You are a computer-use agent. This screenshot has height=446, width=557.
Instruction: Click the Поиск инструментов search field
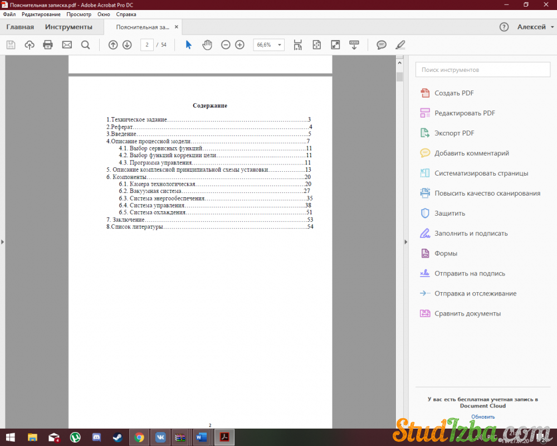click(483, 70)
